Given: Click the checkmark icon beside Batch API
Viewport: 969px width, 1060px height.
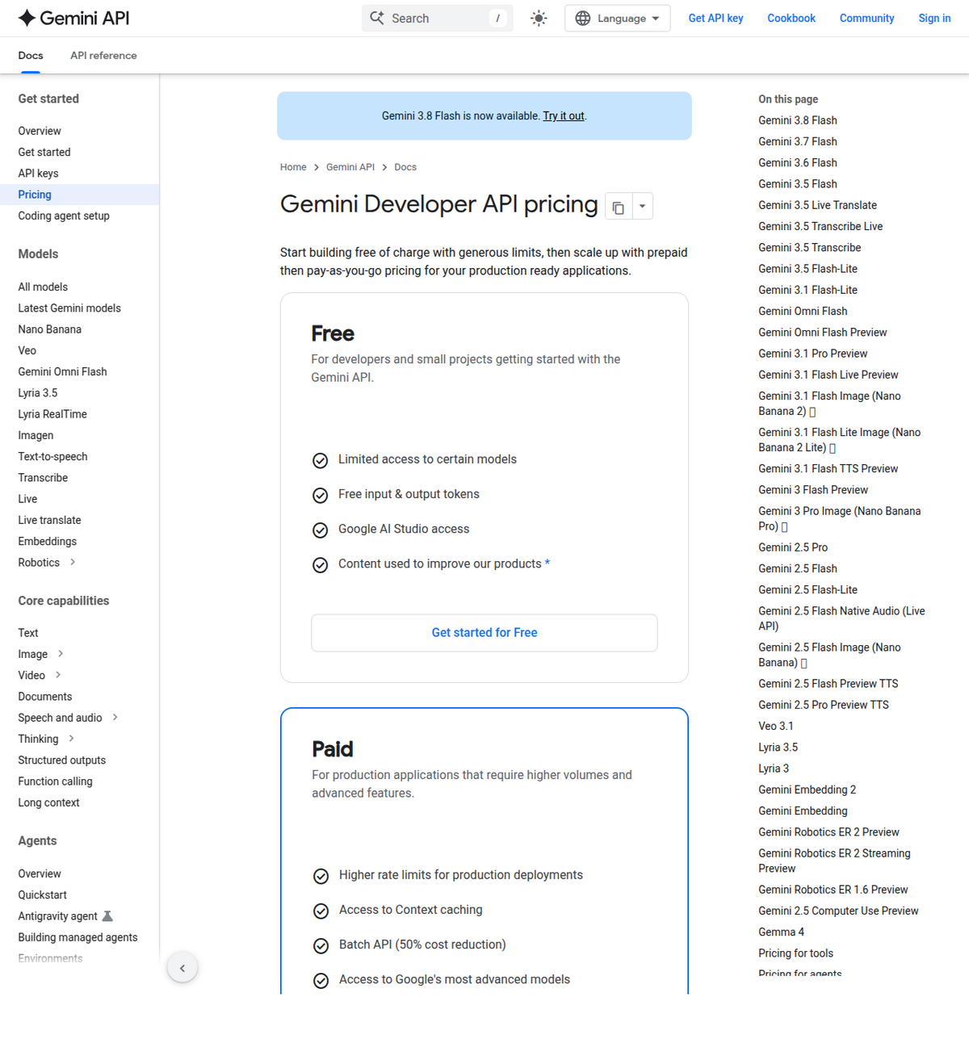Looking at the screenshot, I should pyautogui.click(x=321, y=945).
